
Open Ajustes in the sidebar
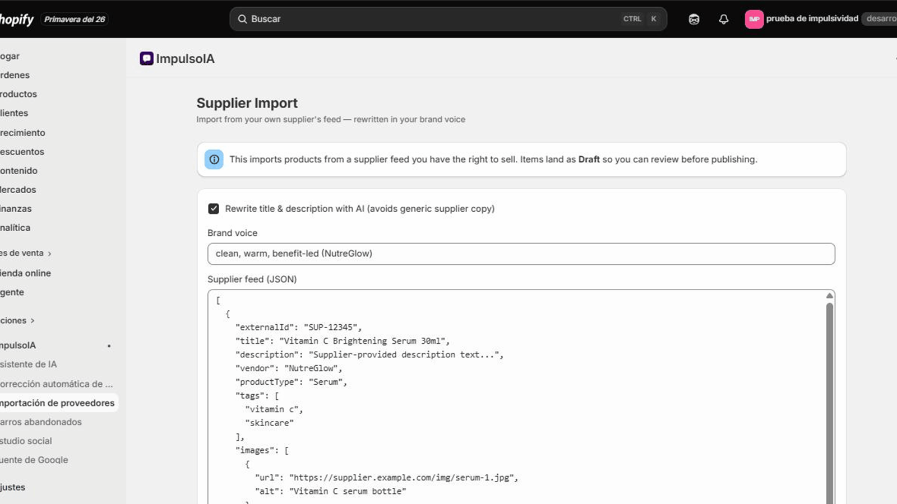point(12,487)
